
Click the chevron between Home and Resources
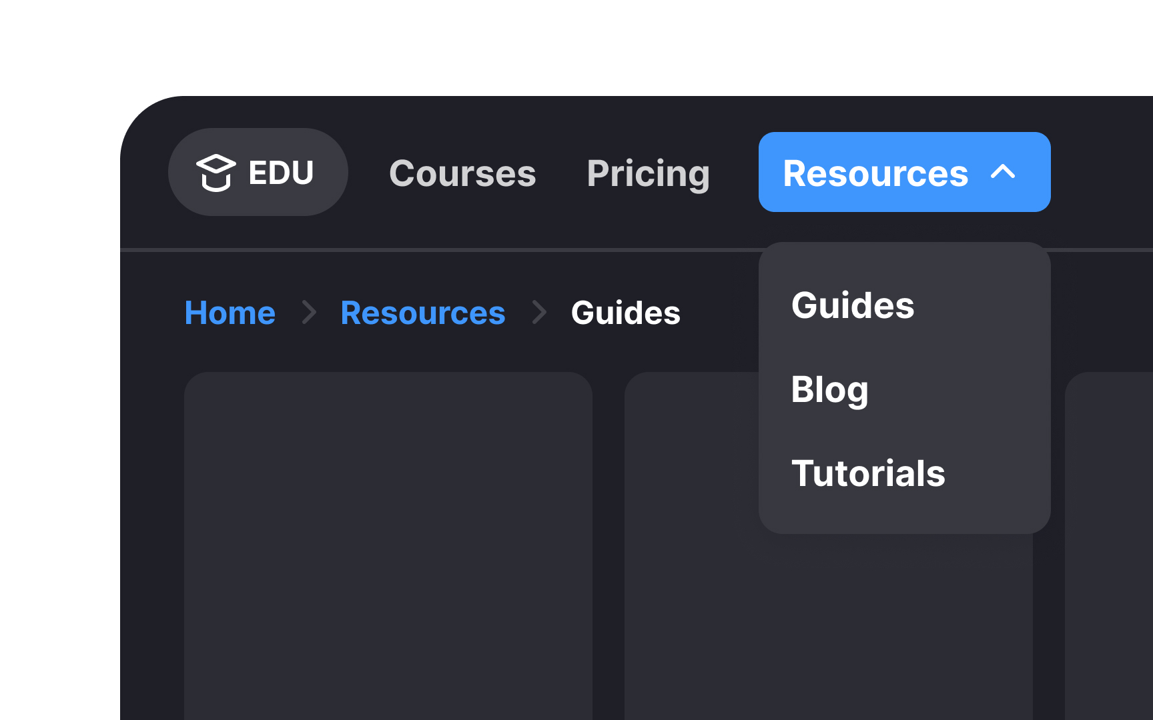[x=308, y=312]
